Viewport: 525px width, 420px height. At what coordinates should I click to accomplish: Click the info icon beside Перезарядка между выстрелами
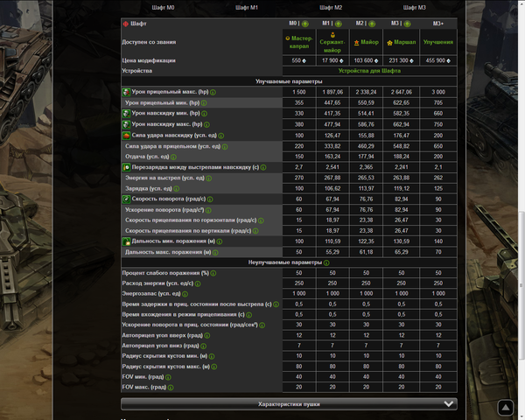pyautogui.click(x=263, y=167)
